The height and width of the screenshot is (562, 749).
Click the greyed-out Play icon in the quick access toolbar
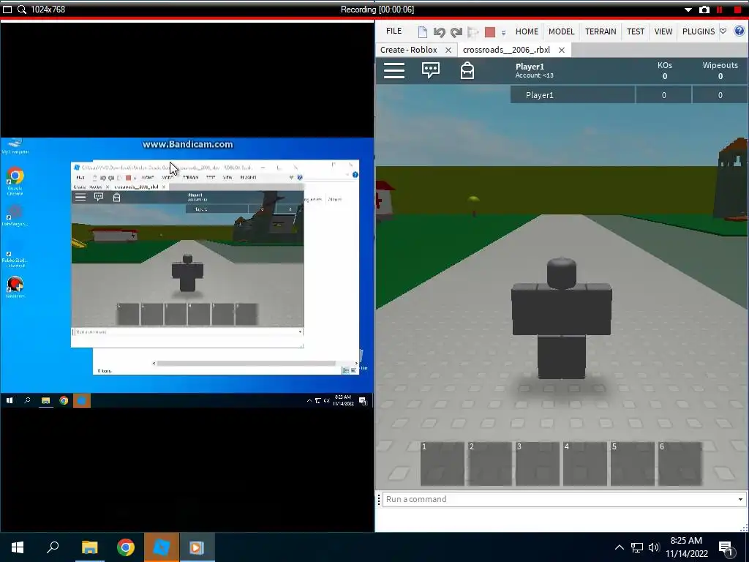[473, 32]
